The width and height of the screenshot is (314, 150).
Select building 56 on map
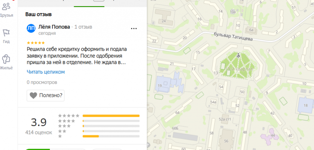coord(226,140)
